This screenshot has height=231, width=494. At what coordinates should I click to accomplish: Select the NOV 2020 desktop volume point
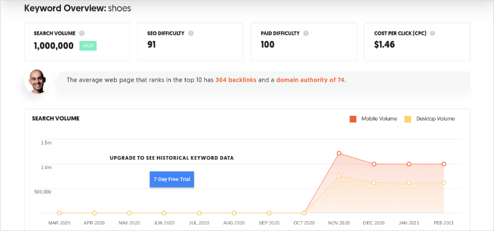click(x=339, y=176)
